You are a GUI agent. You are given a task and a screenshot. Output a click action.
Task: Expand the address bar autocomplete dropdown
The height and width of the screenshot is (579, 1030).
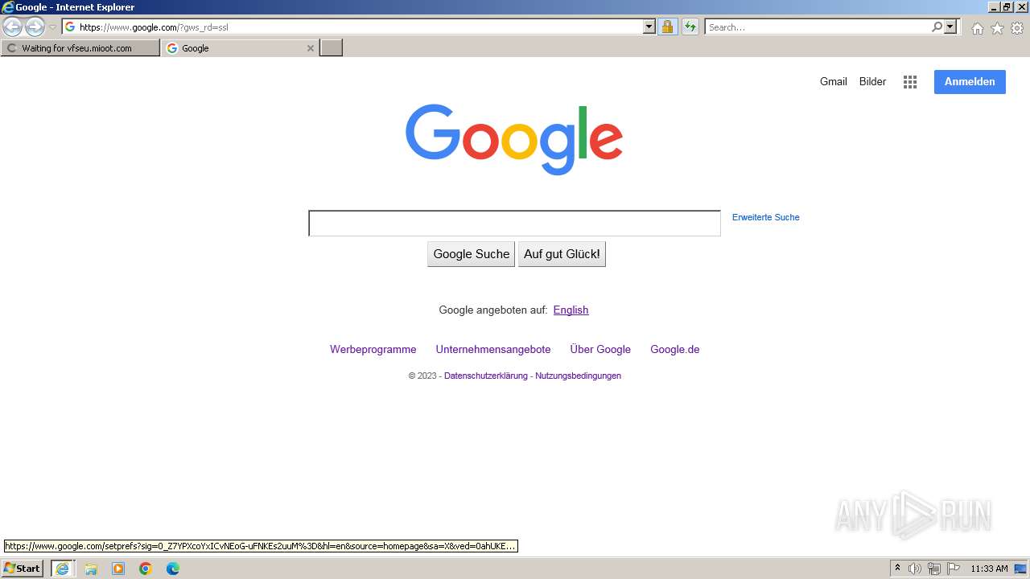(x=649, y=27)
